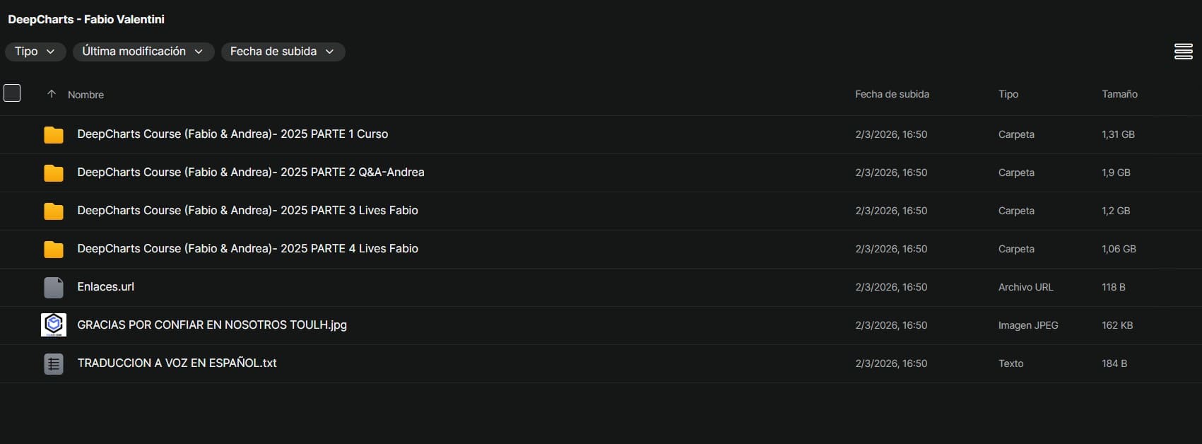Click the PARTE 1 Curso folder icon
Screen dimensions: 1202x444
pyautogui.click(x=54, y=134)
